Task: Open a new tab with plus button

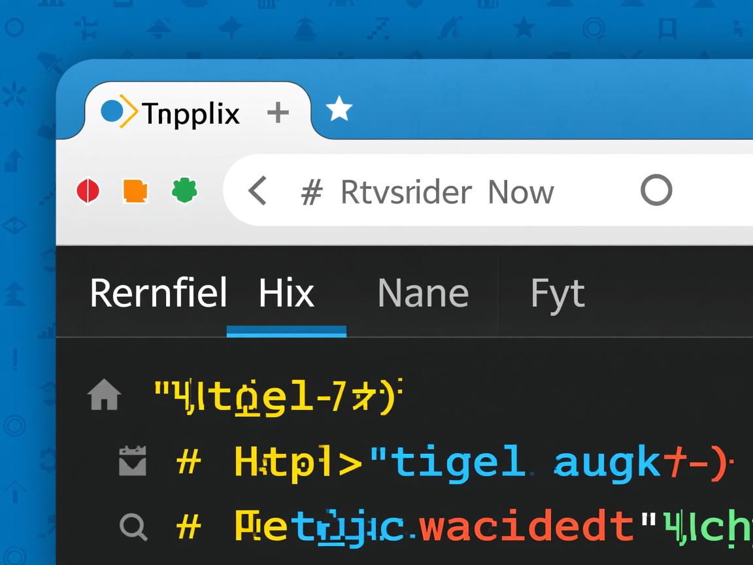Action: tap(278, 112)
